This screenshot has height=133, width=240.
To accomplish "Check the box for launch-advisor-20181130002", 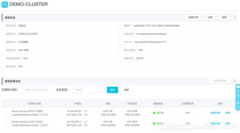I will pyautogui.click(x=6, y=113).
